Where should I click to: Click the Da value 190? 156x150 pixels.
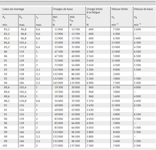point(21,145)
